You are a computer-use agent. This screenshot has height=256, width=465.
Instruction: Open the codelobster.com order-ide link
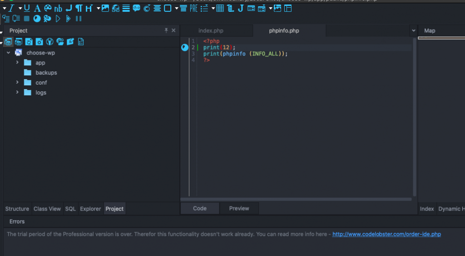click(386, 234)
